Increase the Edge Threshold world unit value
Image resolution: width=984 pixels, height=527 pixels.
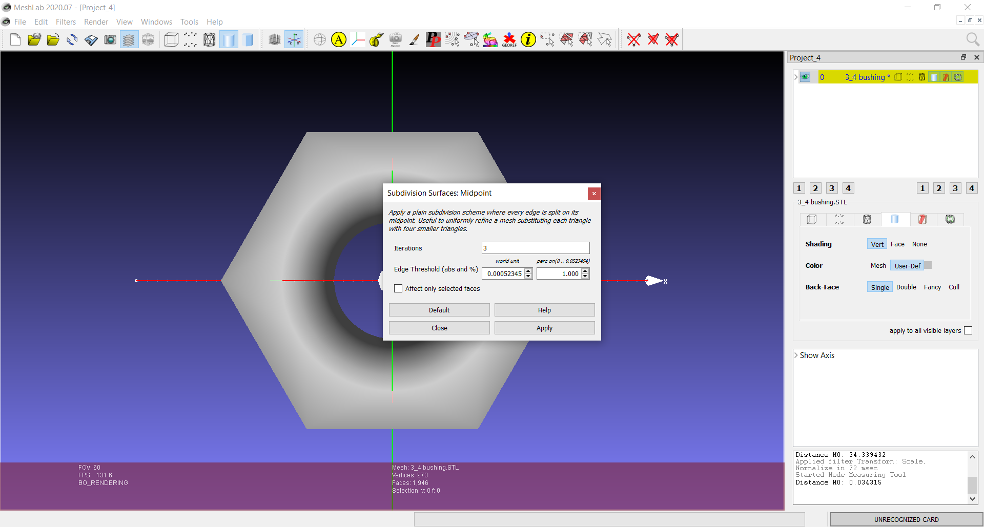tap(528, 271)
